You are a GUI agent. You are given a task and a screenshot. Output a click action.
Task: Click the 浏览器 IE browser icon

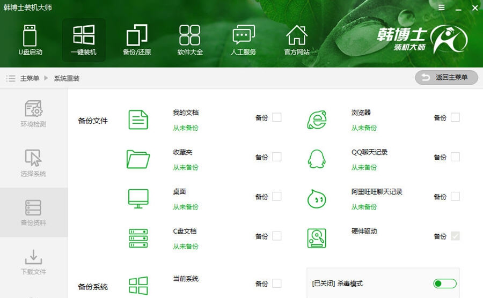pyautogui.click(x=317, y=120)
